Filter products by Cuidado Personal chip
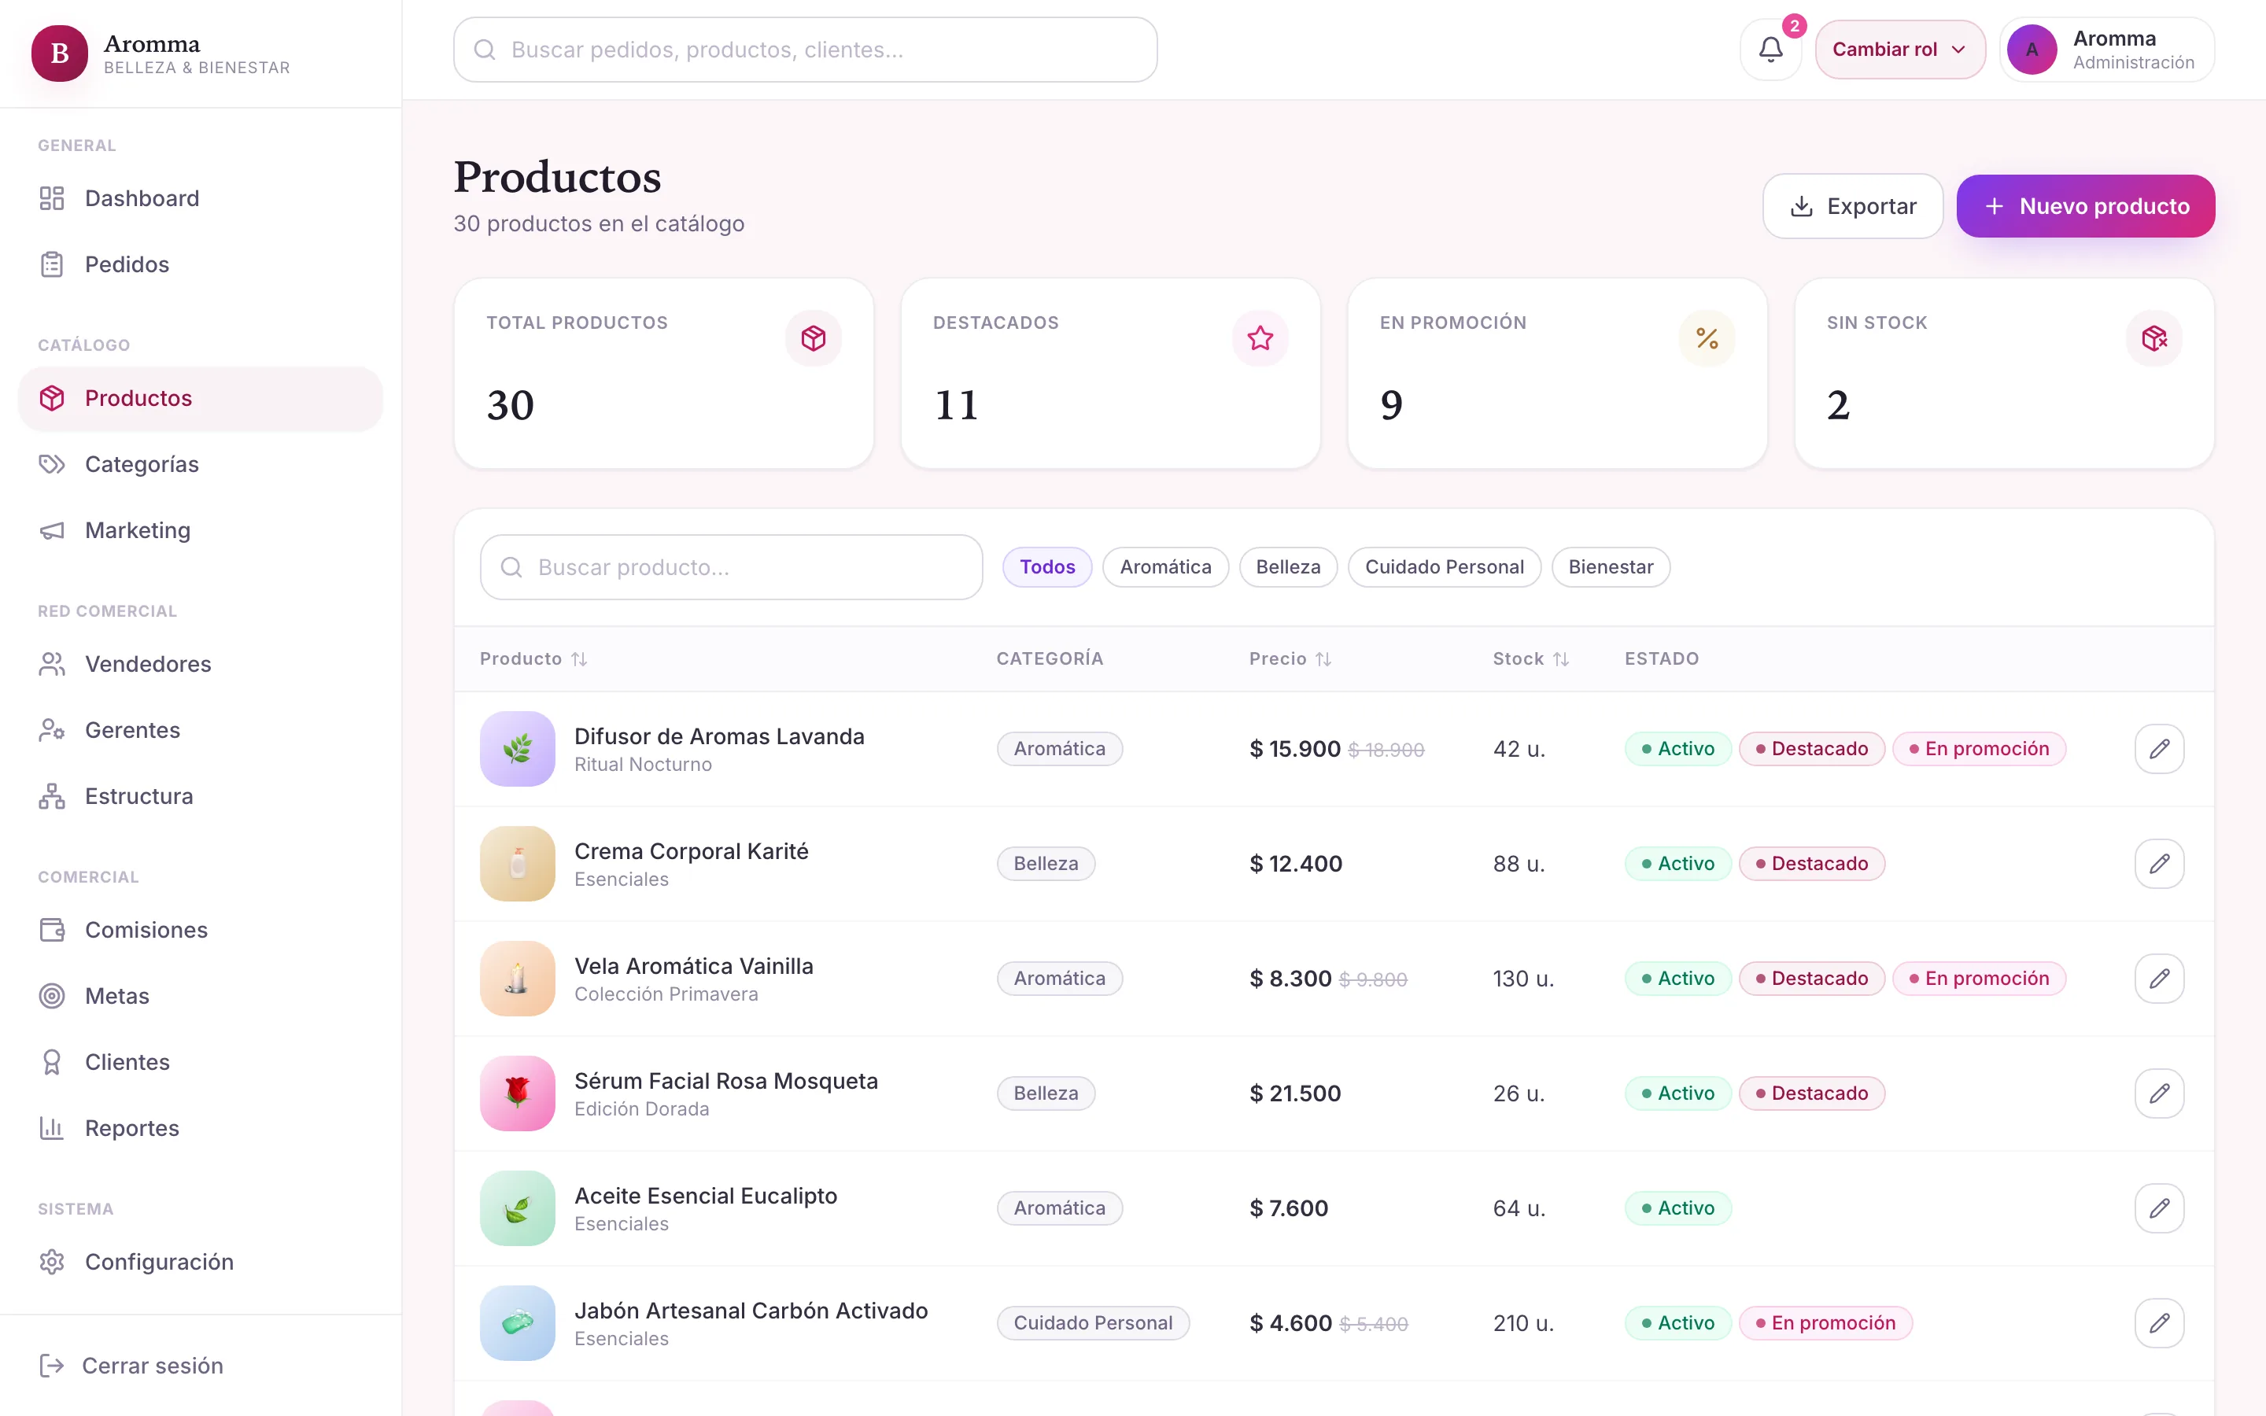This screenshot has width=2266, height=1416. point(1444,567)
